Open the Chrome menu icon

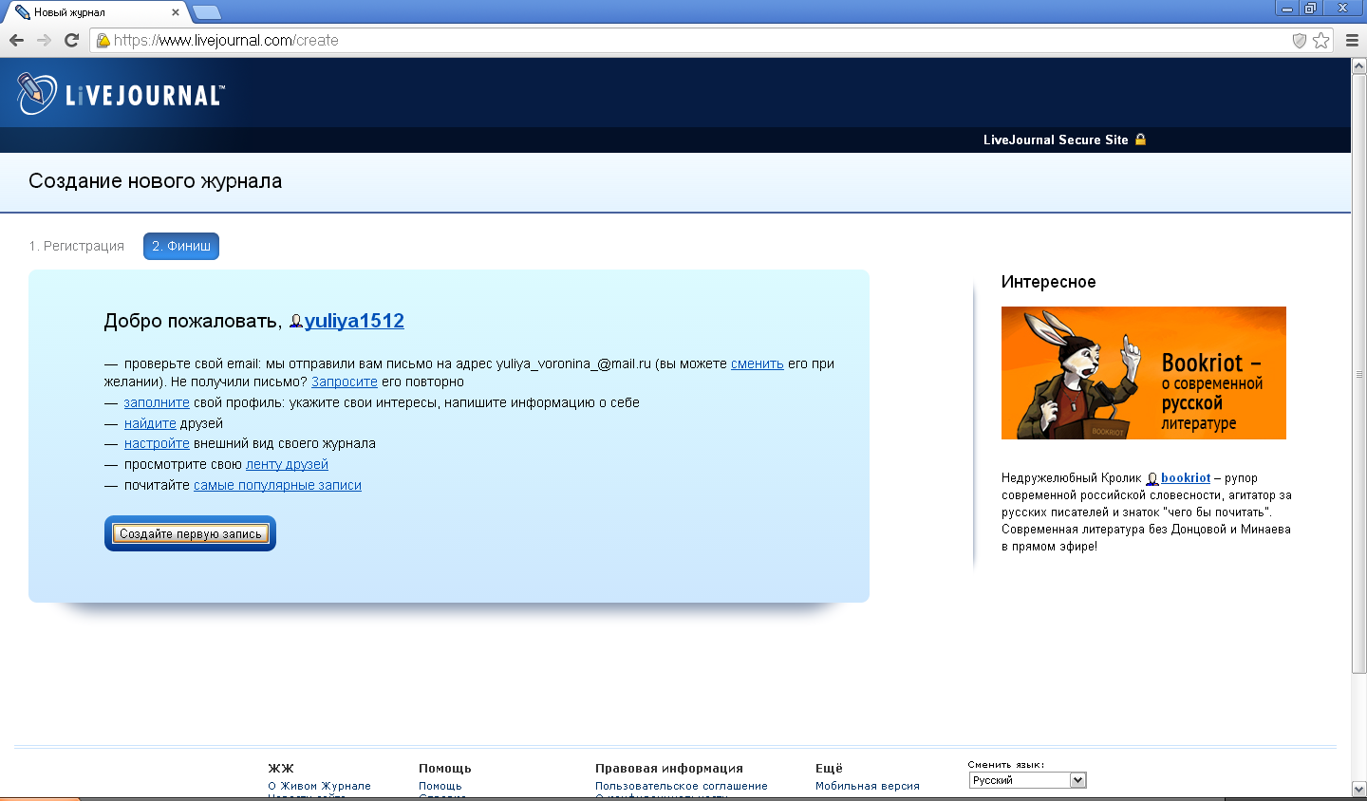click(x=1352, y=40)
